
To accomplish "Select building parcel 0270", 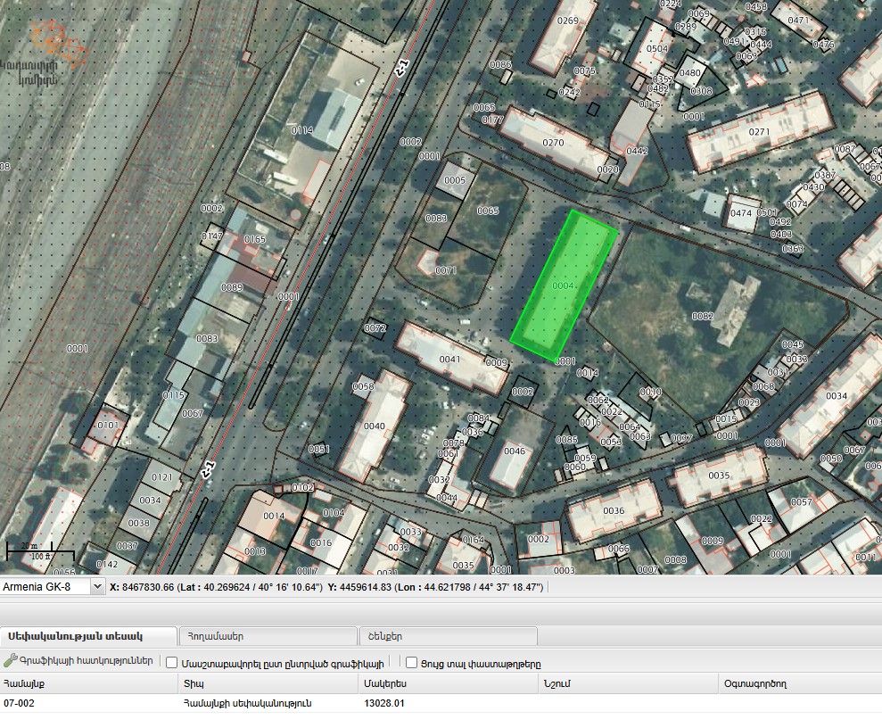I will pyautogui.click(x=553, y=143).
